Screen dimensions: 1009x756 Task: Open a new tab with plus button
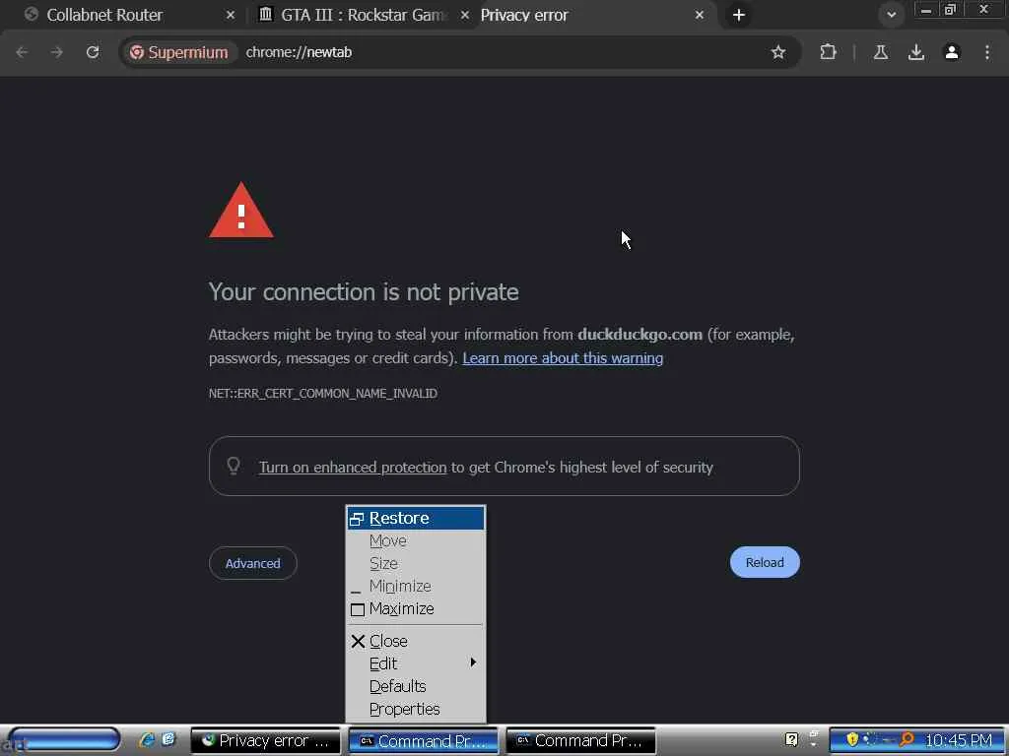coord(739,15)
